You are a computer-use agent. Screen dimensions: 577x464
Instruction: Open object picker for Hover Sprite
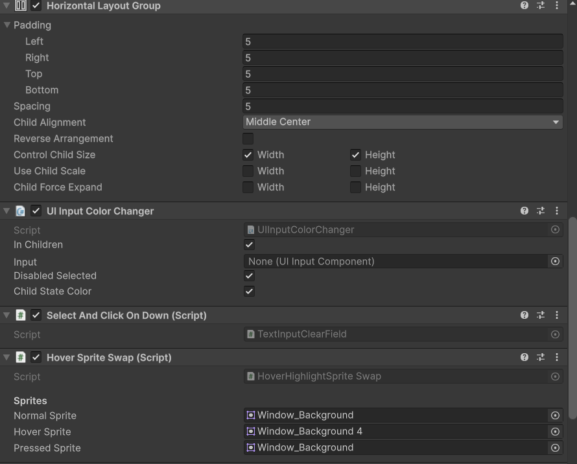[555, 432]
